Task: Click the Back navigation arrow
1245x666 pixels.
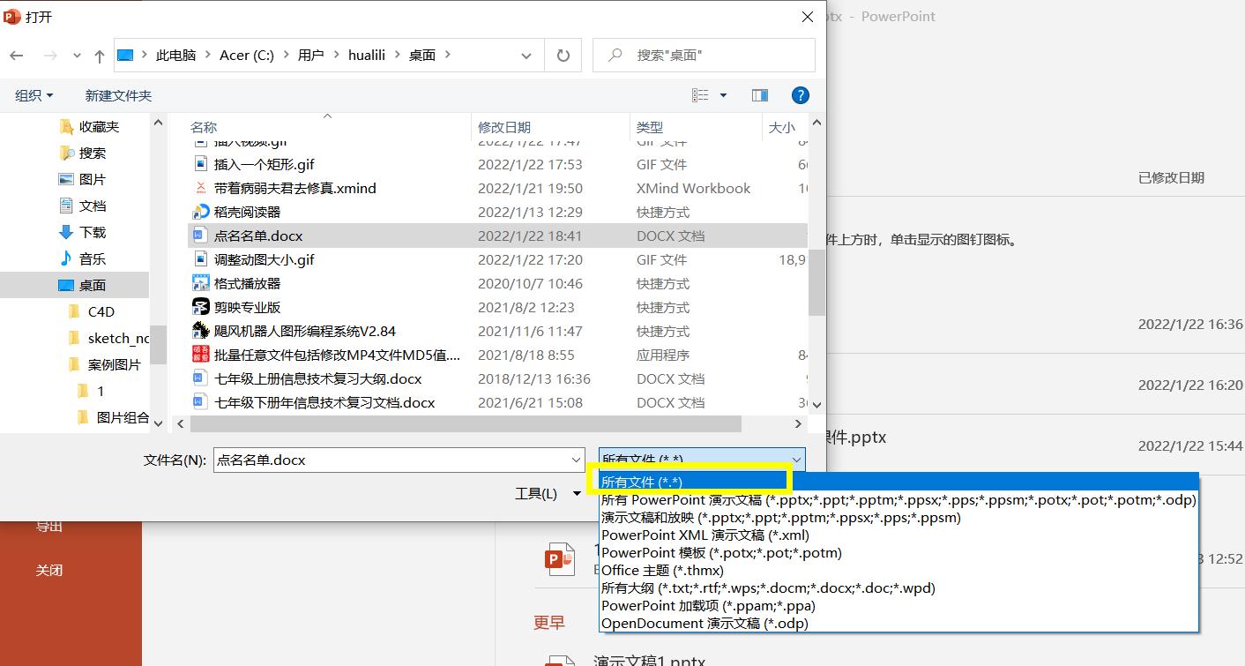Action: coord(16,55)
